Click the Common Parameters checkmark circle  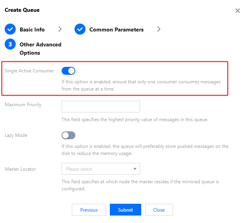[x=80, y=29]
